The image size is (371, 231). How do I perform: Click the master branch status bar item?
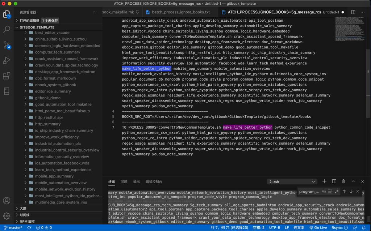[x=13, y=228]
